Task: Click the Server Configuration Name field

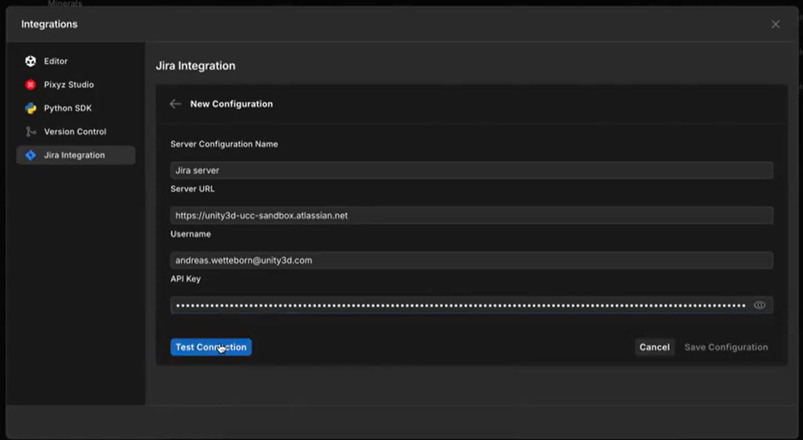Action: (x=471, y=170)
